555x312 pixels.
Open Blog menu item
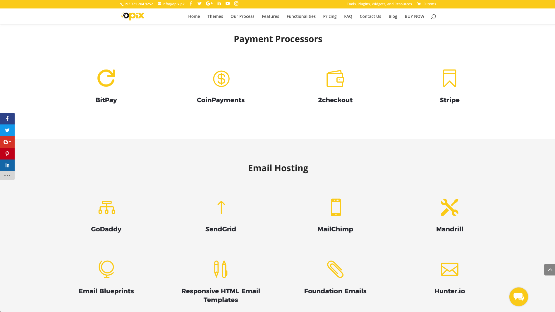[x=393, y=16]
